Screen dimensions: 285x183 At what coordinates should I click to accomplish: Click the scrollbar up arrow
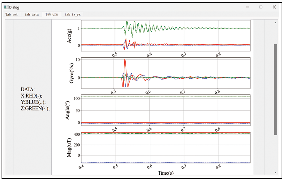[275, 22]
